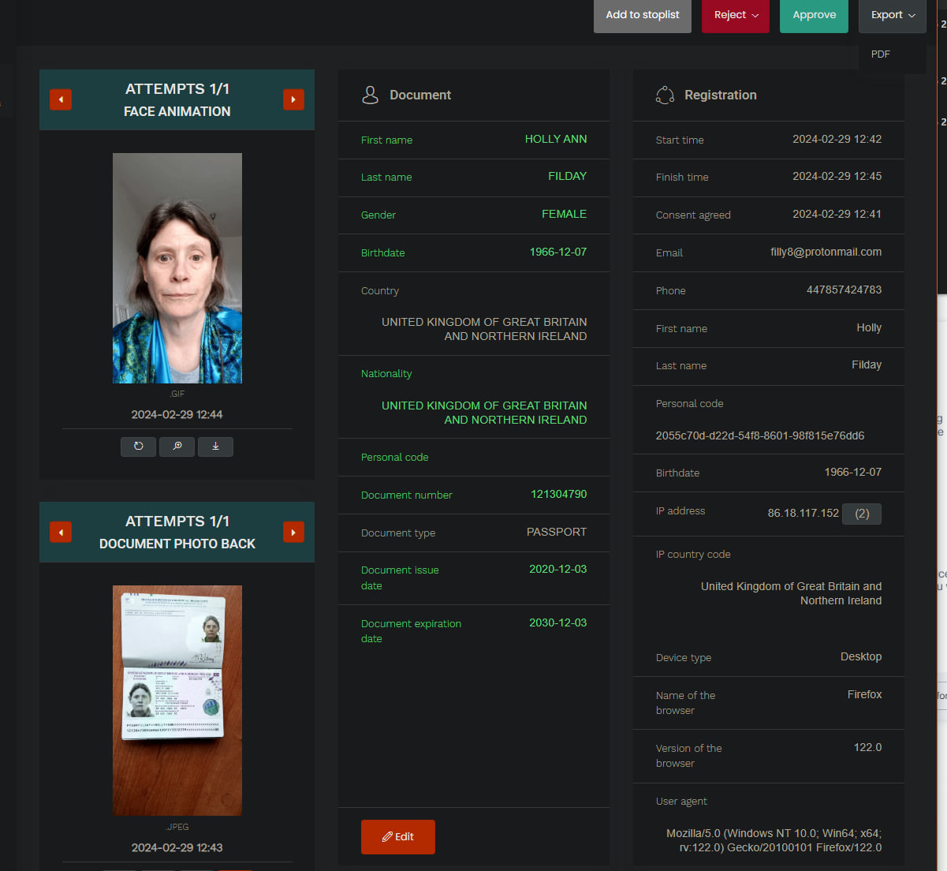Edit the document details

tap(398, 836)
